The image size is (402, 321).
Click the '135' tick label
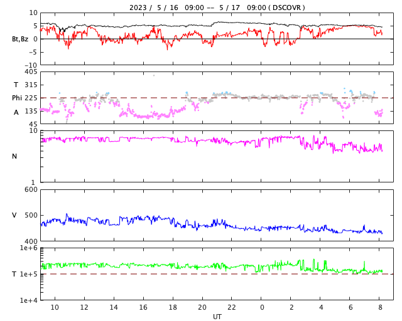31,111
